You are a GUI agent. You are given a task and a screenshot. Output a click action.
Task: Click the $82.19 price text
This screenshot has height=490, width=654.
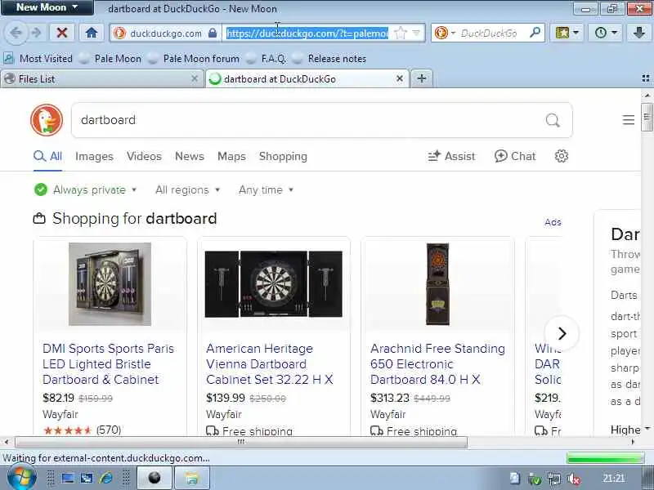click(58, 398)
